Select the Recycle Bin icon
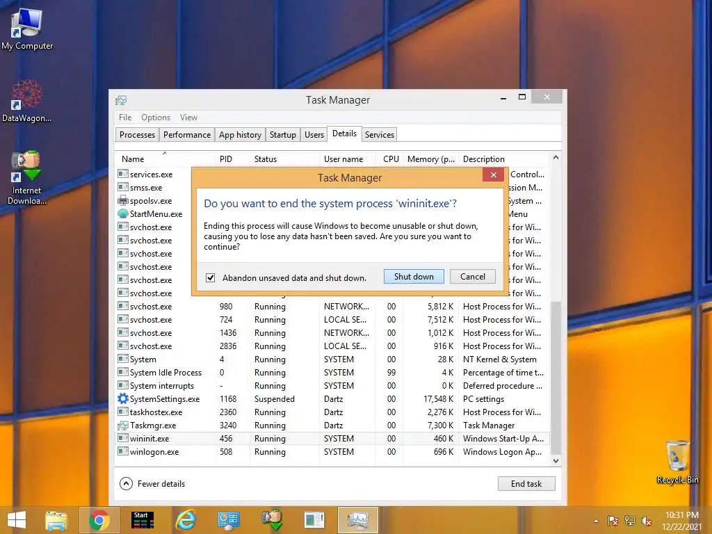The image size is (712, 534). 677,462
